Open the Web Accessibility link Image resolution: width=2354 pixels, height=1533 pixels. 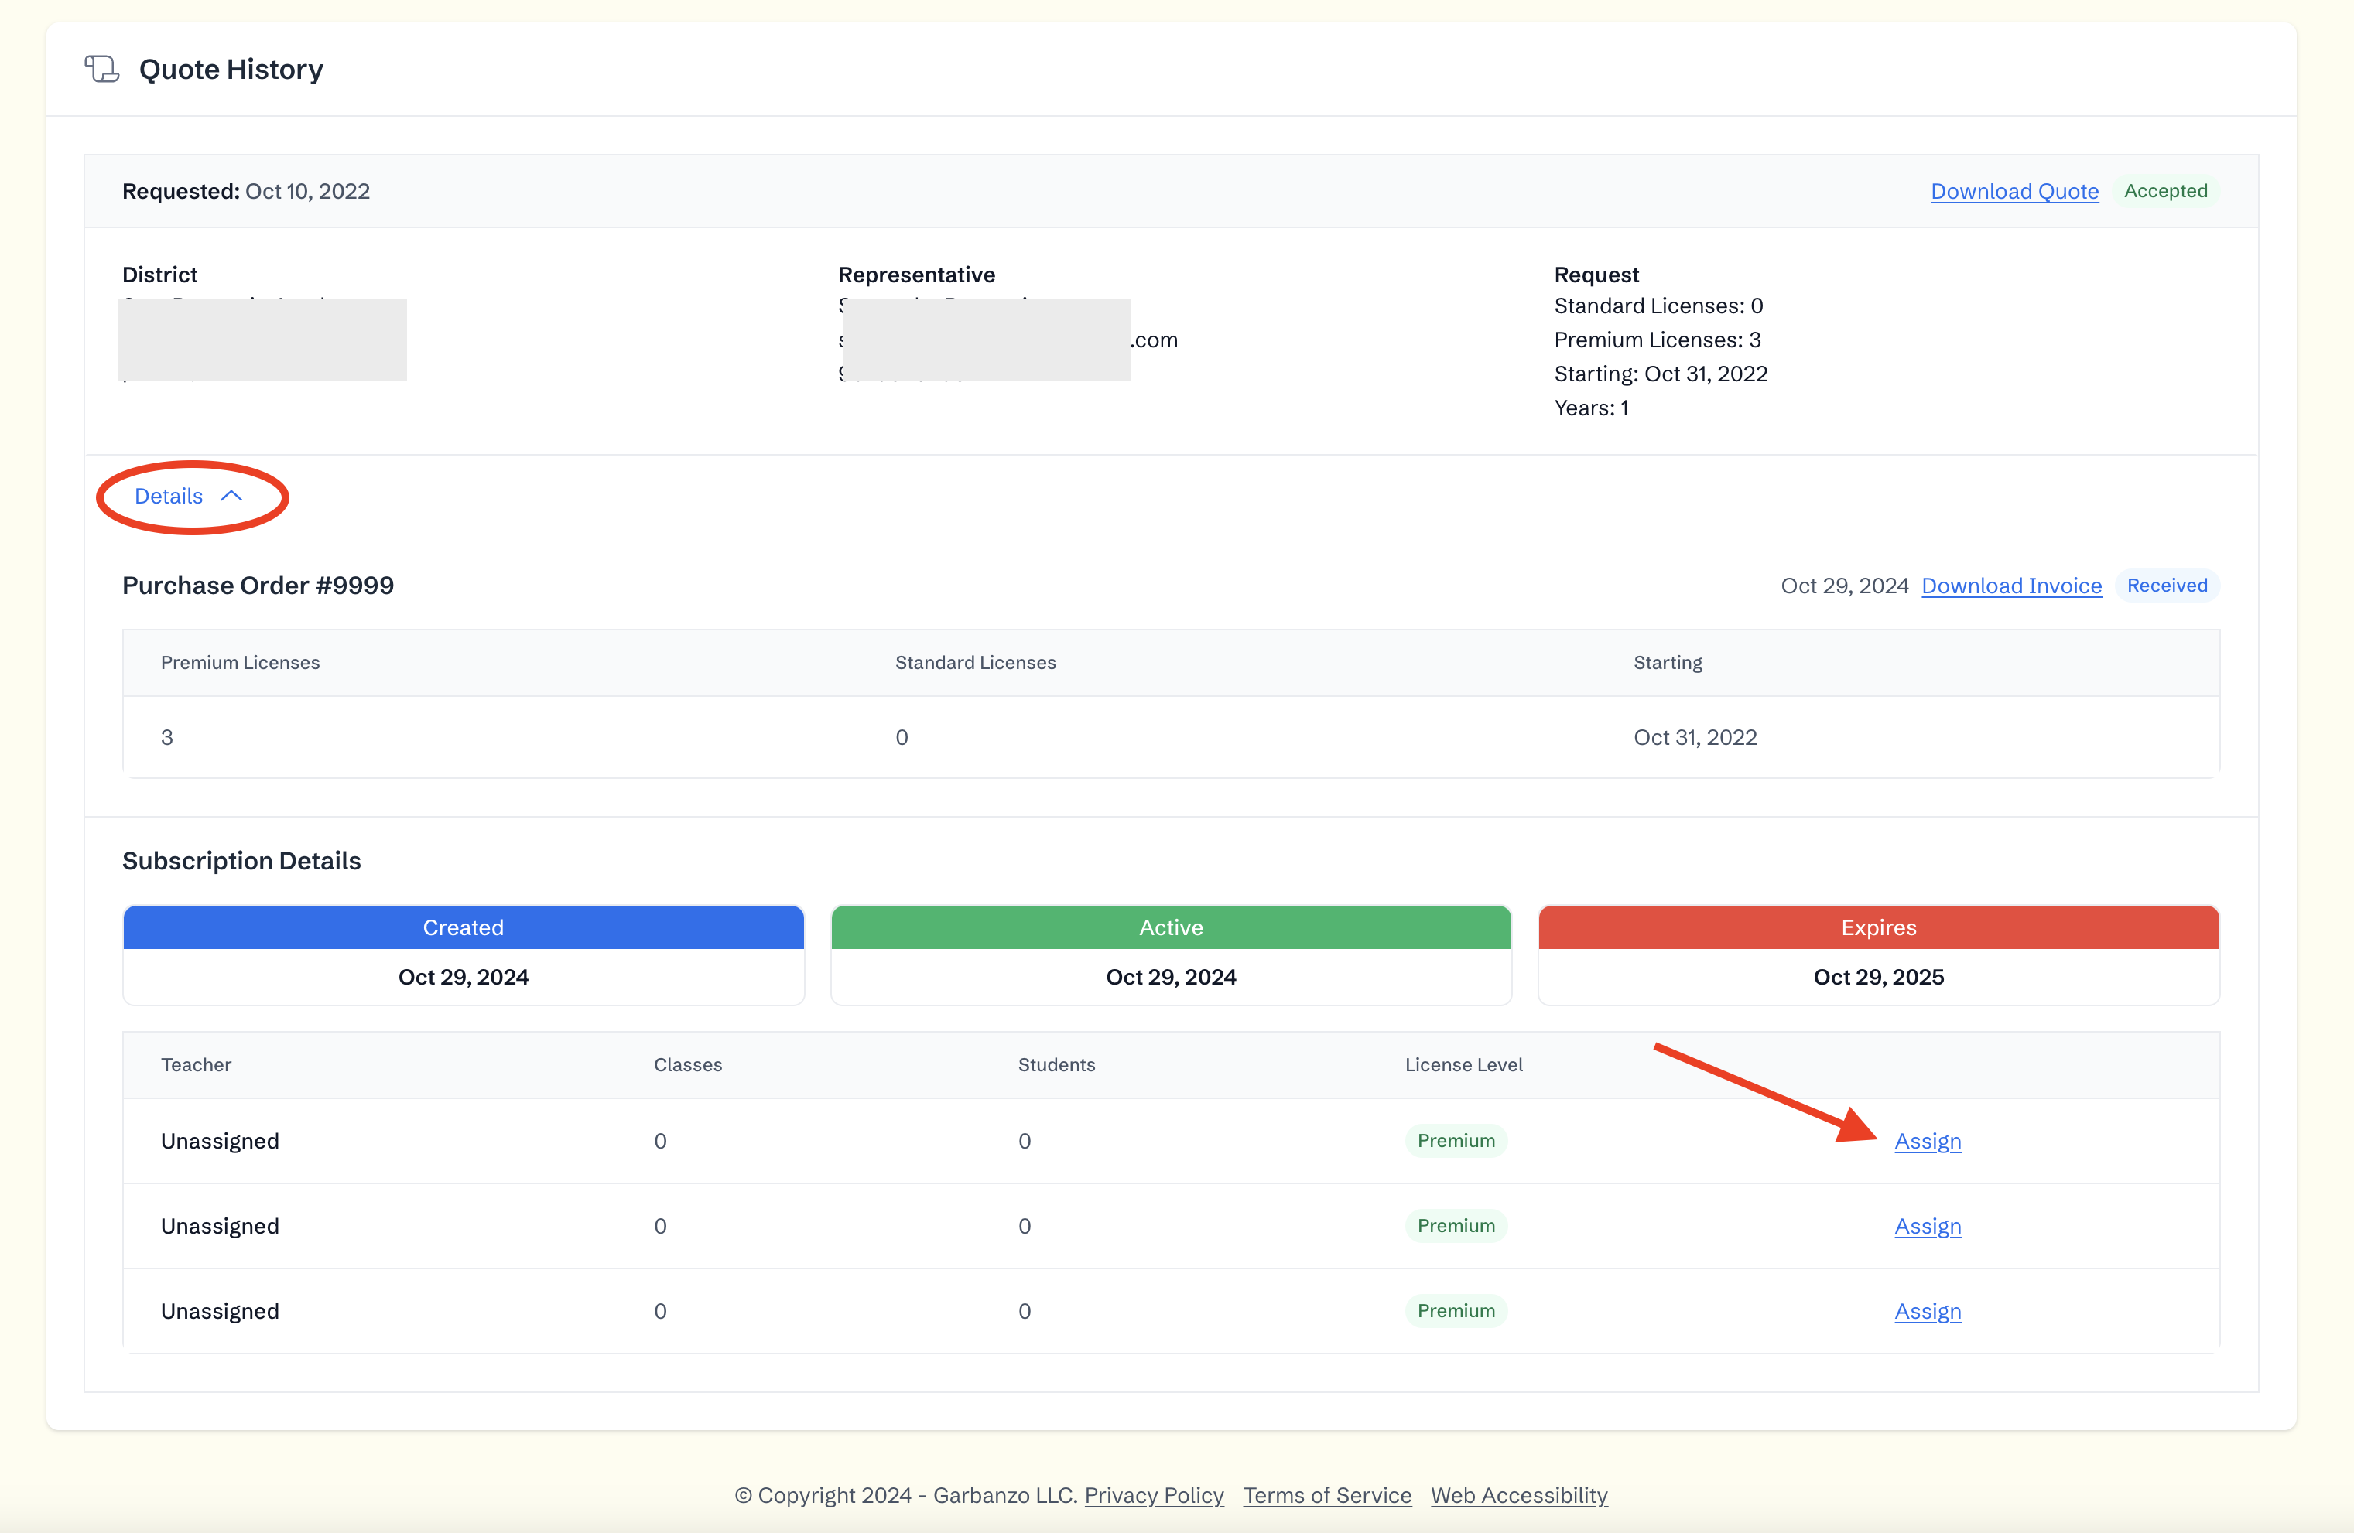[x=1518, y=1494]
